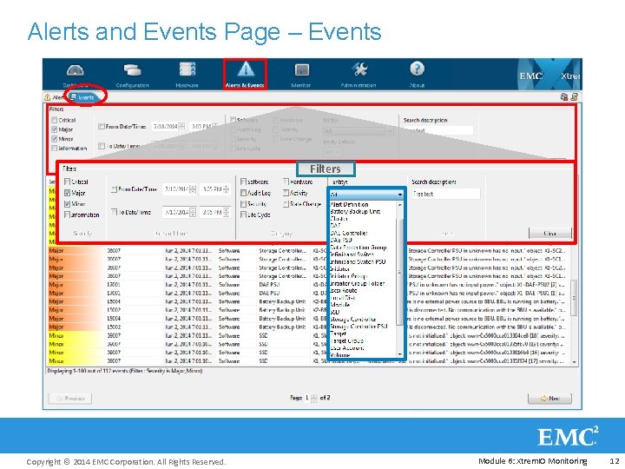
Task: Go to the Next page button
Action: click(x=549, y=399)
